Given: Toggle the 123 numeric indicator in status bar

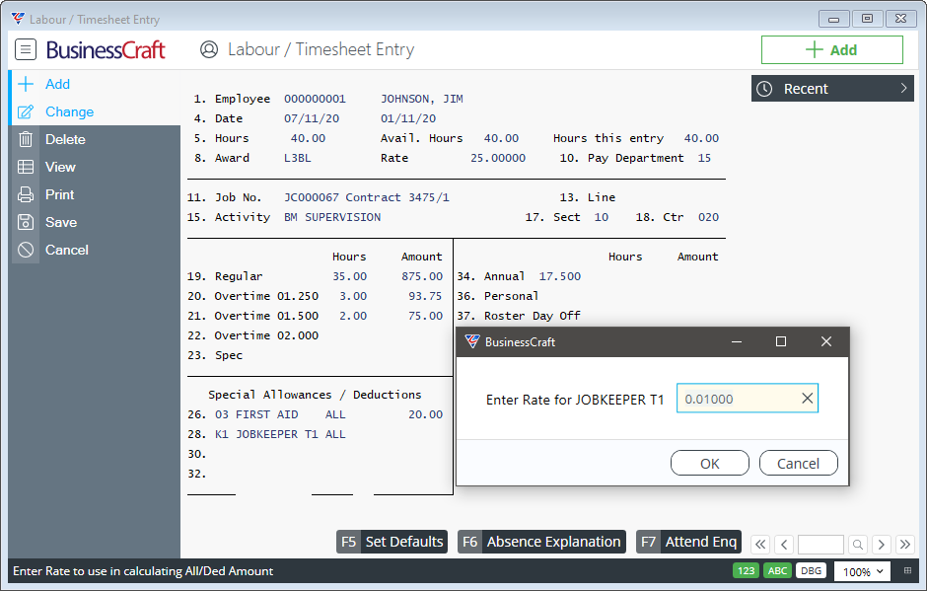Looking at the screenshot, I should click(x=747, y=571).
